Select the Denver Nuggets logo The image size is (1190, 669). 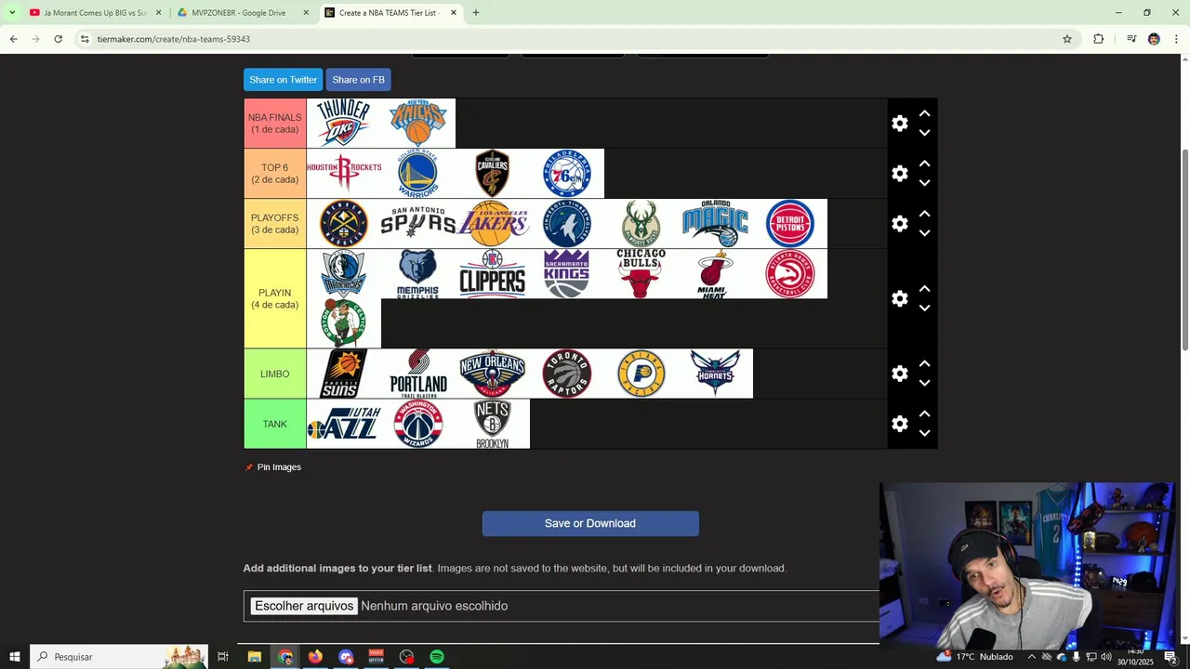pos(344,224)
